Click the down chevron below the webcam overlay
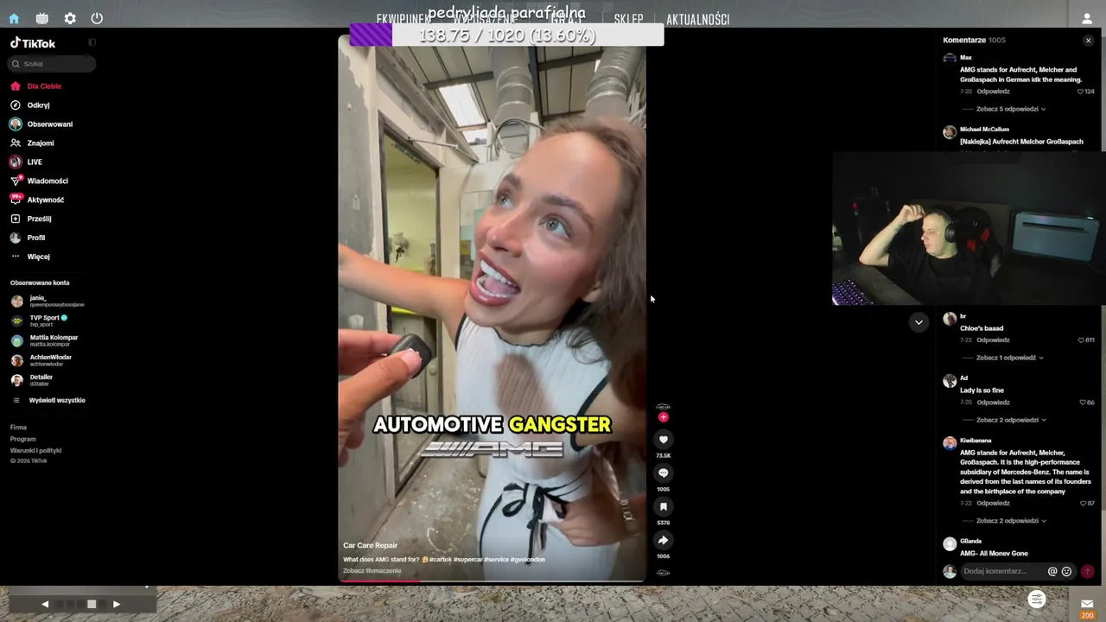This screenshot has height=622, width=1106. 918,322
